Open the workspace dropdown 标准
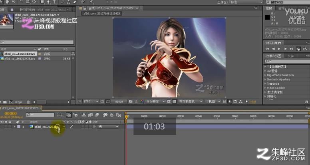Screen dimensions: 310x165 click(246, 2)
